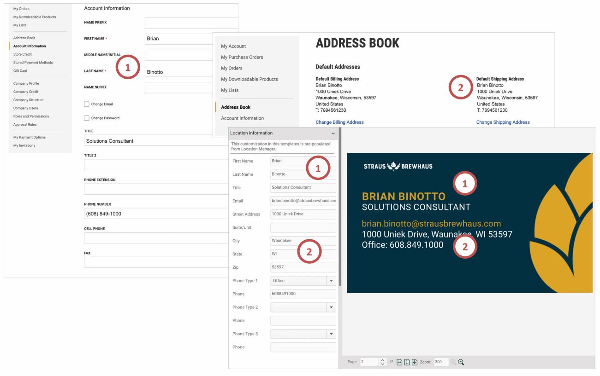Click the greyed-out zoom in magnifier icon
This screenshot has width=600, height=376.
[x=453, y=362]
